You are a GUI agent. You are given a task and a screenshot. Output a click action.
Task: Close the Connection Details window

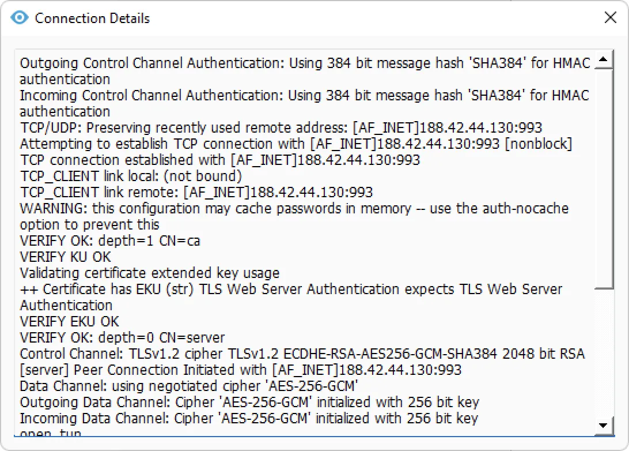pos(611,17)
